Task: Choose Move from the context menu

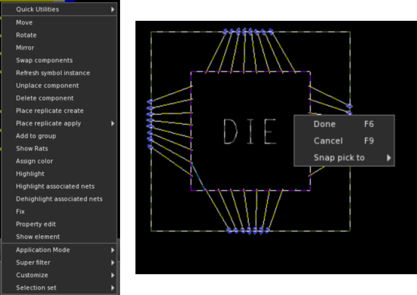Action: pos(24,22)
